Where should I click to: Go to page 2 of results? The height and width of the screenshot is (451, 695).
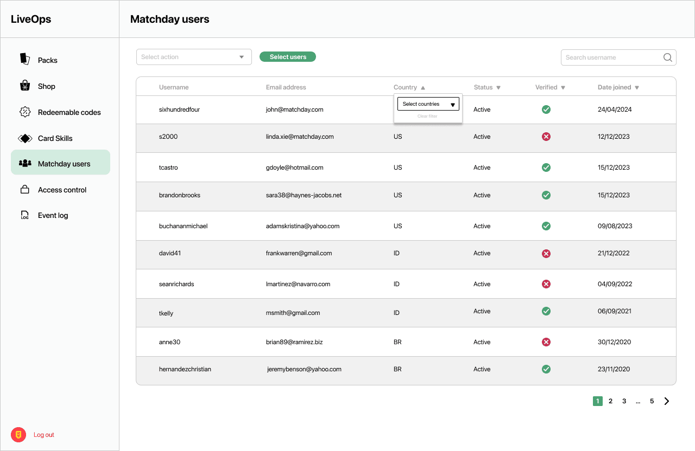610,401
